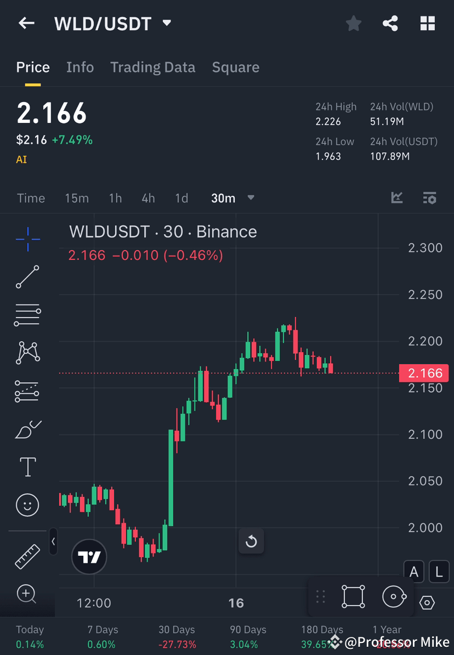The image size is (454, 655).
Task: Toggle the L log scale button
Action: 439,572
